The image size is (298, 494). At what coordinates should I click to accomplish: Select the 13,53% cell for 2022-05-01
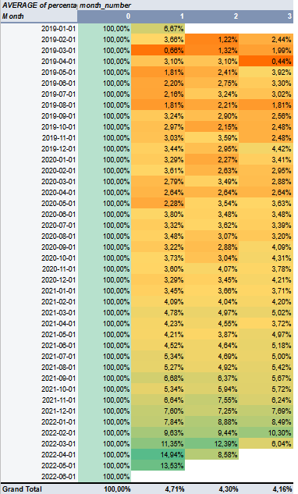(x=158, y=465)
